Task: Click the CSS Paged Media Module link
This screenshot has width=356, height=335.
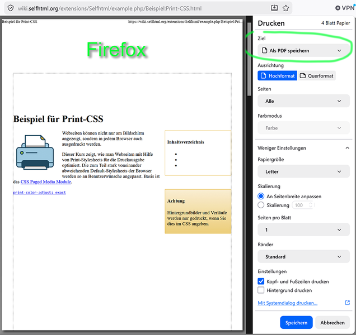Action: [46, 181]
